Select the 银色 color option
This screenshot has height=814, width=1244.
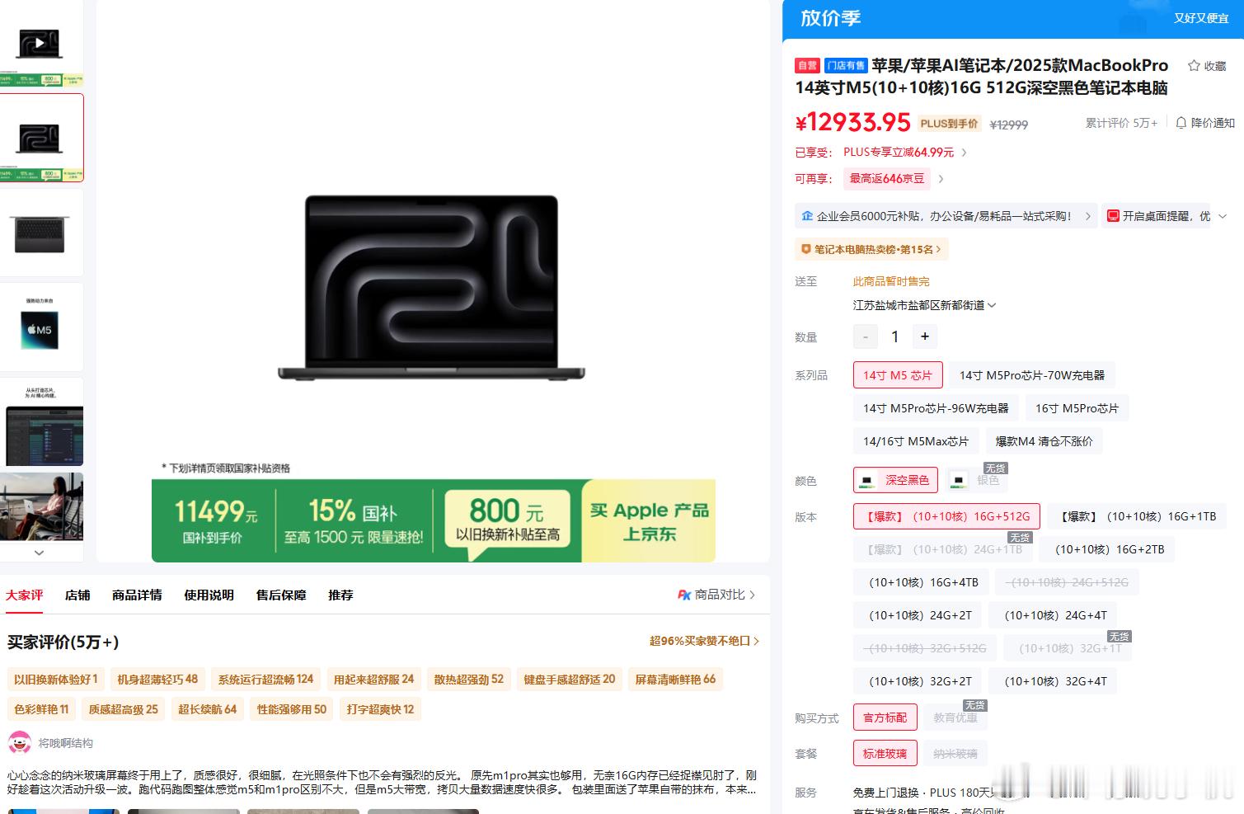click(x=976, y=480)
